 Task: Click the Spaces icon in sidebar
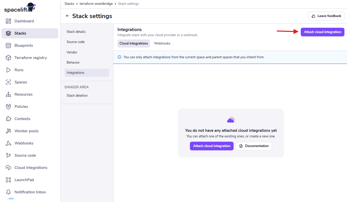(x=8, y=82)
